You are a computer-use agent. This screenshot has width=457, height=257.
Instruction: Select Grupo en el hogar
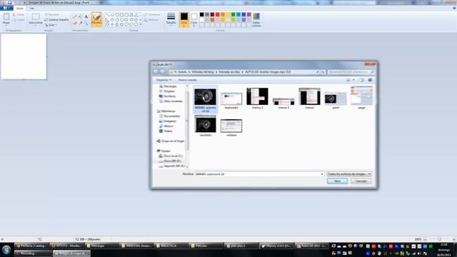[x=171, y=141]
